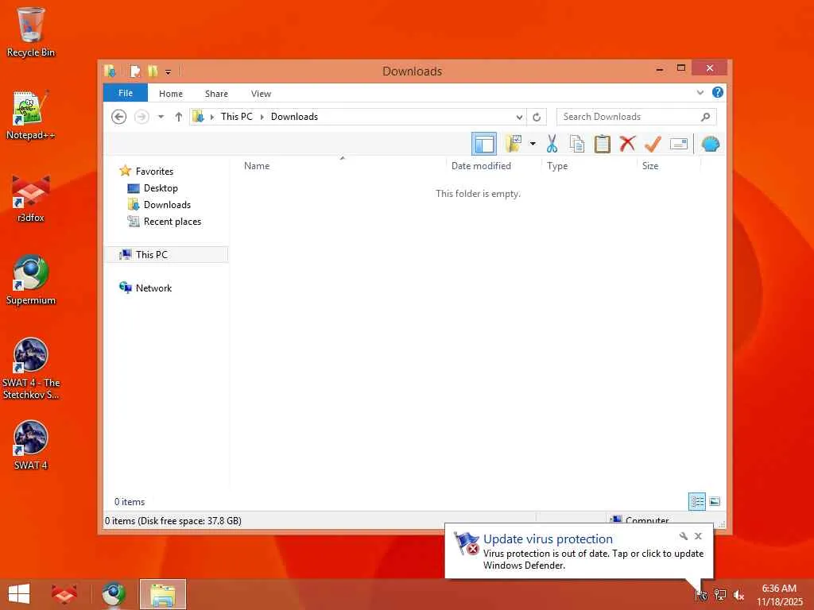Click Downloads in the address breadcrumb
This screenshot has height=610, width=814.
(294, 117)
